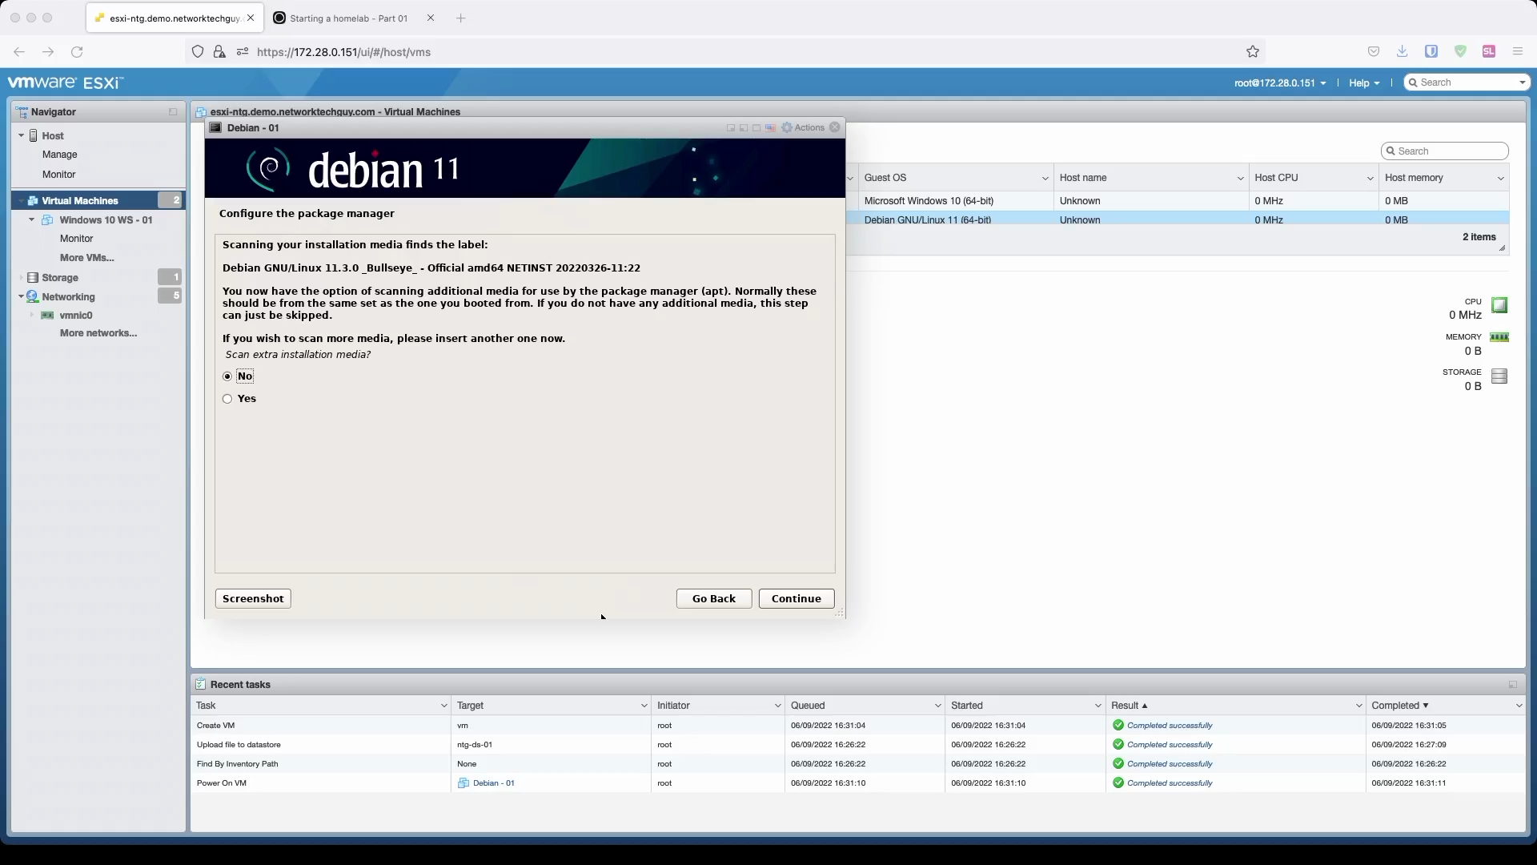This screenshot has width=1537, height=865.
Task: Click the keyboard layout flag icon
Action: click(x=770, y=128)
